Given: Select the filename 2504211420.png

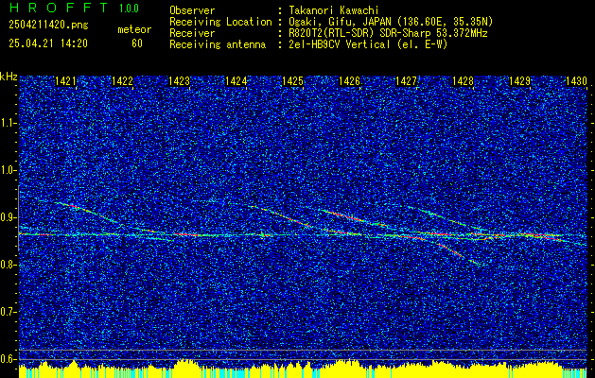Looking at the screenshot, I should pos(48,26).
